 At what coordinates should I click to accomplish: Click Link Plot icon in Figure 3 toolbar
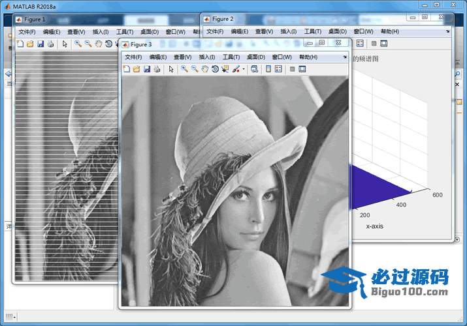click(254, 69)
